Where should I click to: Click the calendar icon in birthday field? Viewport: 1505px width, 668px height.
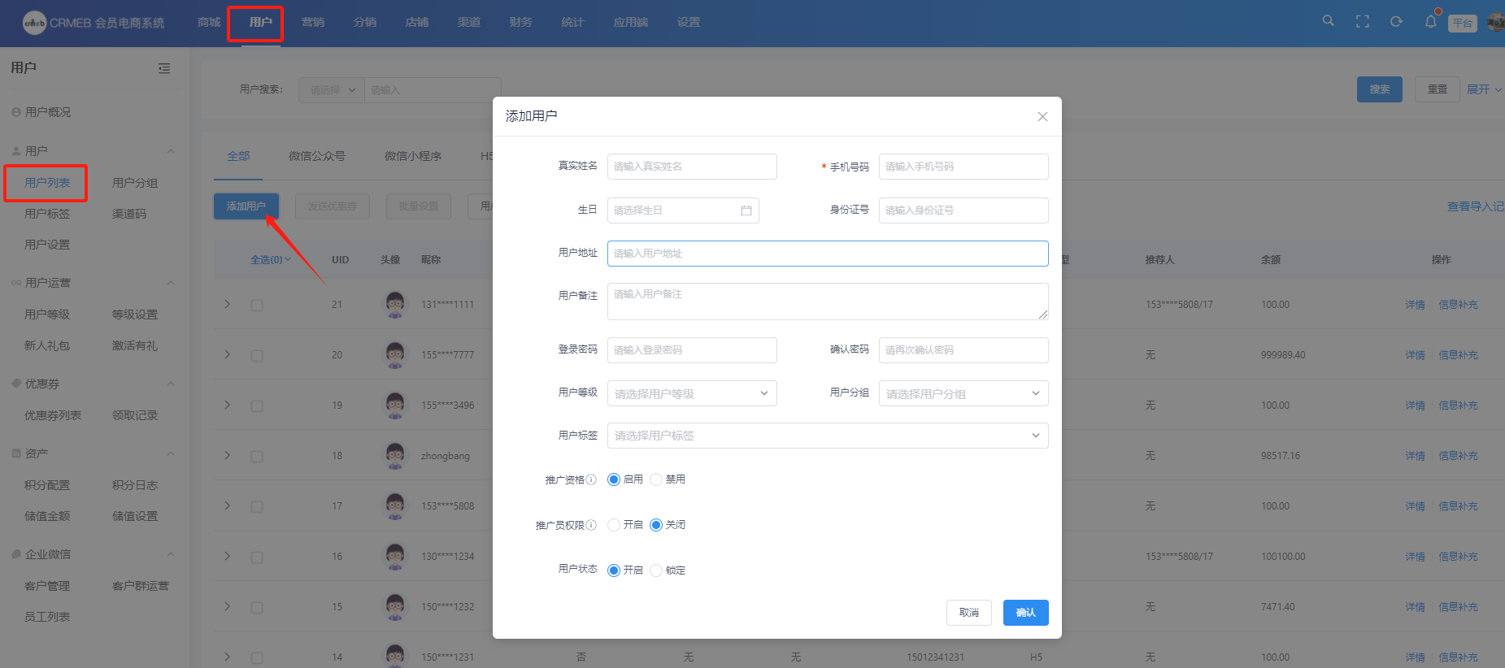click(746, 210)
